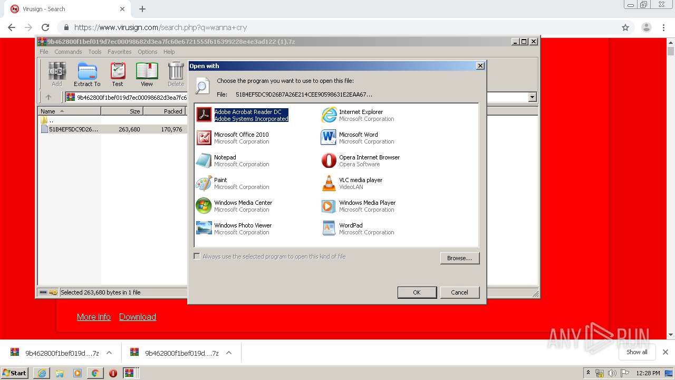The image size is (675, 380).
Task: Open WinRAR Help menu
Action: 169,52
